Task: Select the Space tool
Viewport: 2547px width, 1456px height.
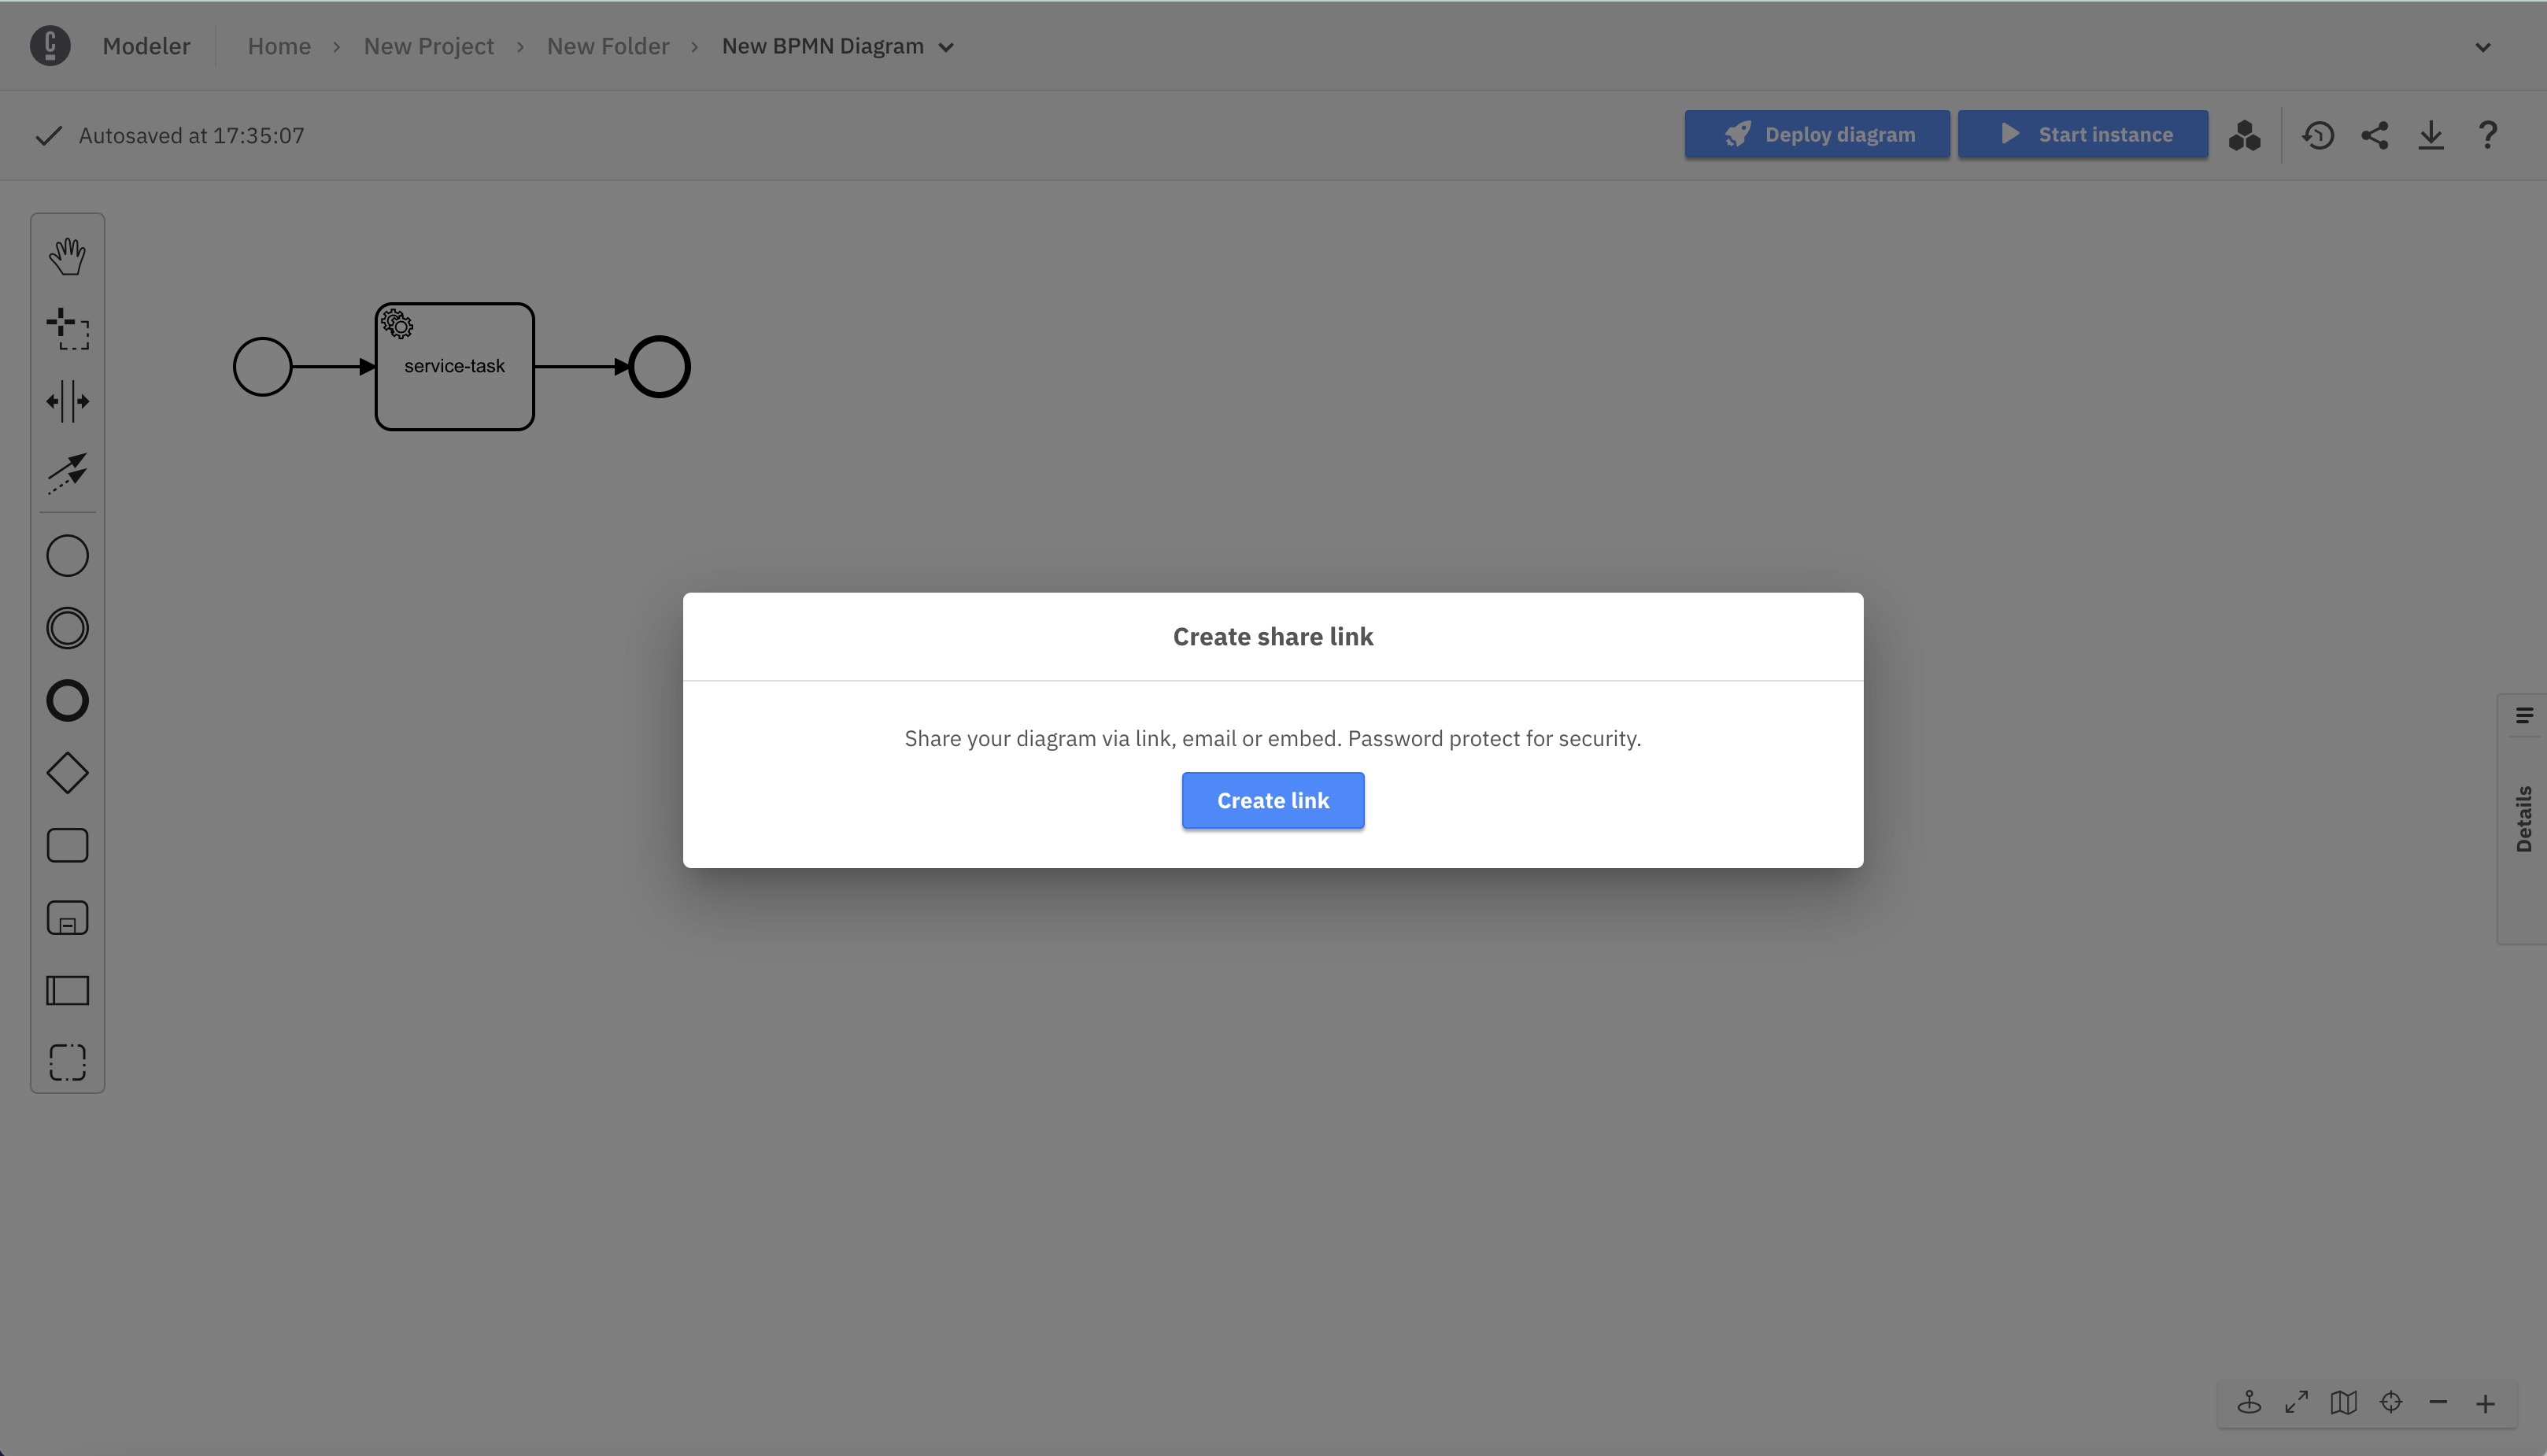Action: point(67,400)
